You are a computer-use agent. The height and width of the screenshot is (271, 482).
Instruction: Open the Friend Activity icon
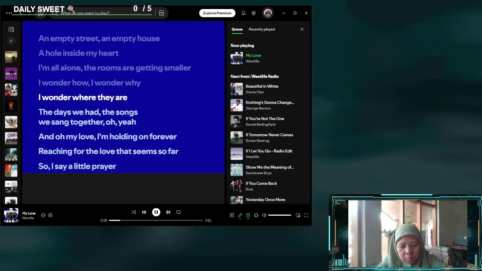coord(253,13)
